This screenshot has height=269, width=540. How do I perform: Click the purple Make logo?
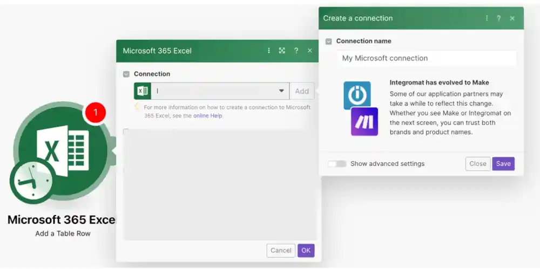pyautogui.click(x=364, y=122)
